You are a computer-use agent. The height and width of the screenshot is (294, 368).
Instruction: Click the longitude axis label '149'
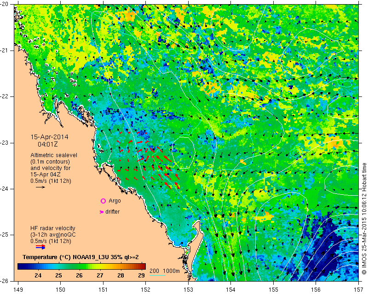point(18,289)
